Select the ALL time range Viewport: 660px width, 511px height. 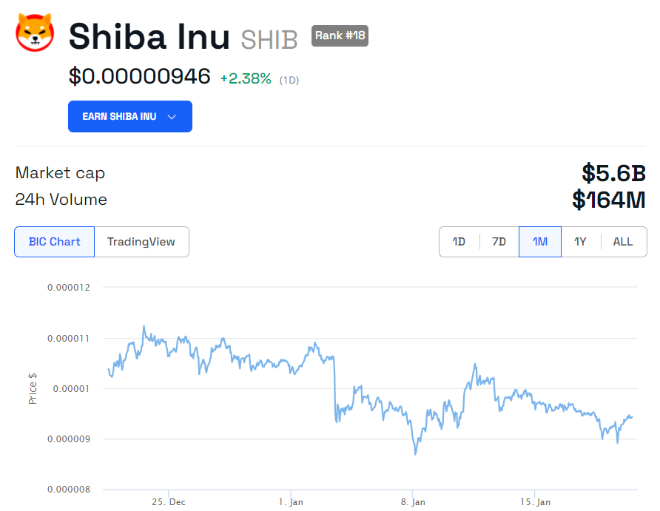(623, 242)
